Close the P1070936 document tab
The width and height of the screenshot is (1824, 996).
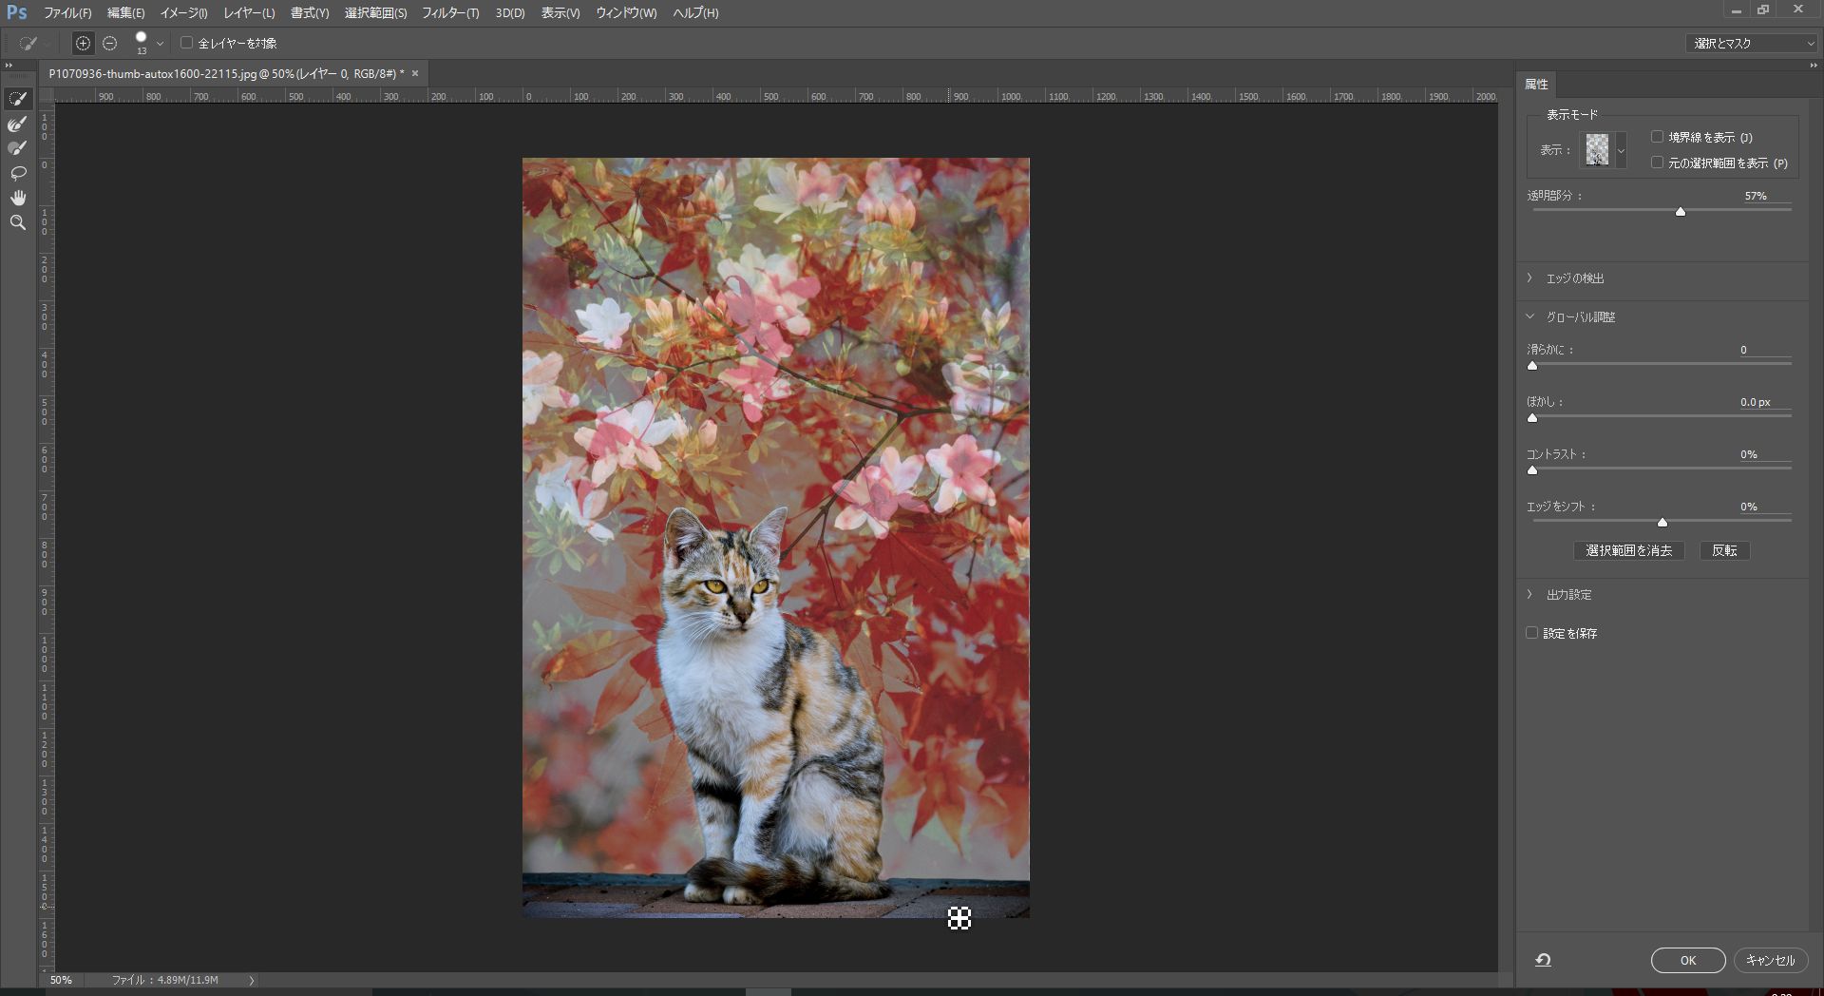click(x=415, y=73)
